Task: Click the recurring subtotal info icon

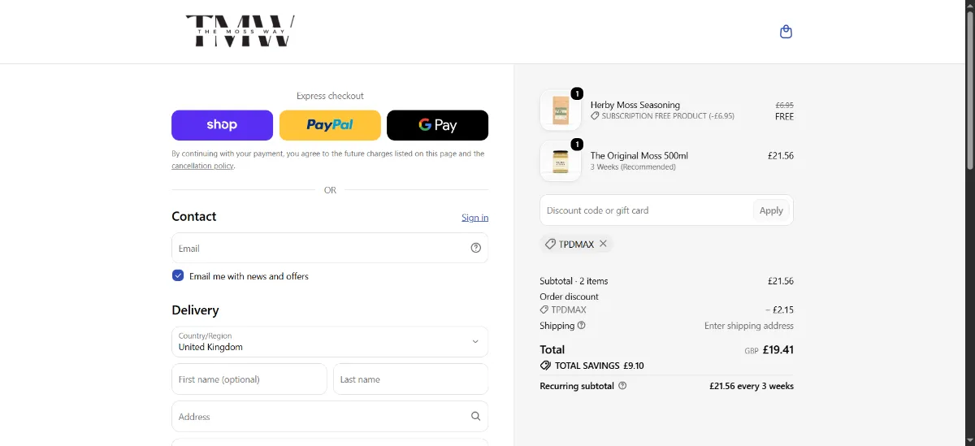Action: click(x=622, y=386)
